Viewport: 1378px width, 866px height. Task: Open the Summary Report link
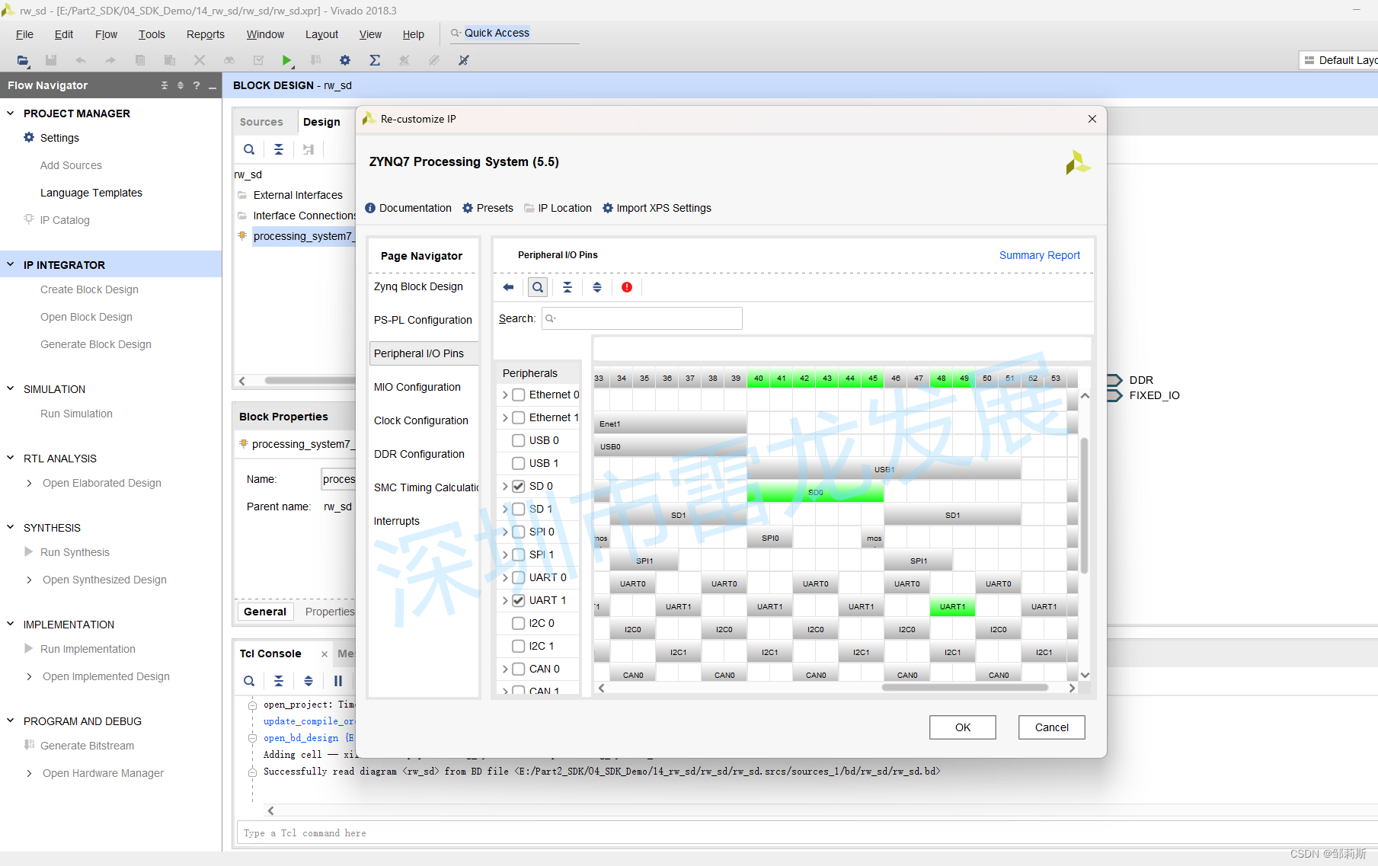click(x=1040, y=255)
